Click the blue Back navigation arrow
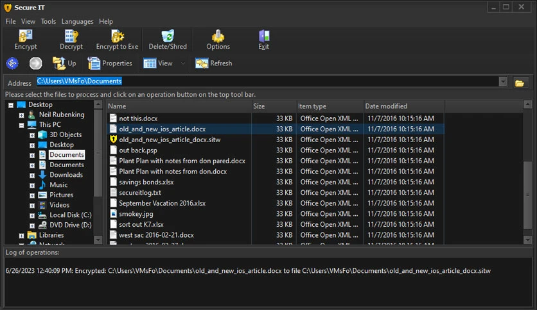Viewport: 537px width, 310px height. 12,63
